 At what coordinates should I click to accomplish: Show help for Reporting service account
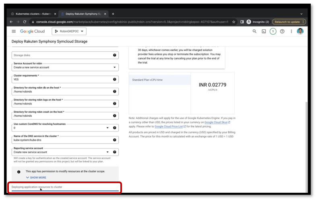coord(115,152)
